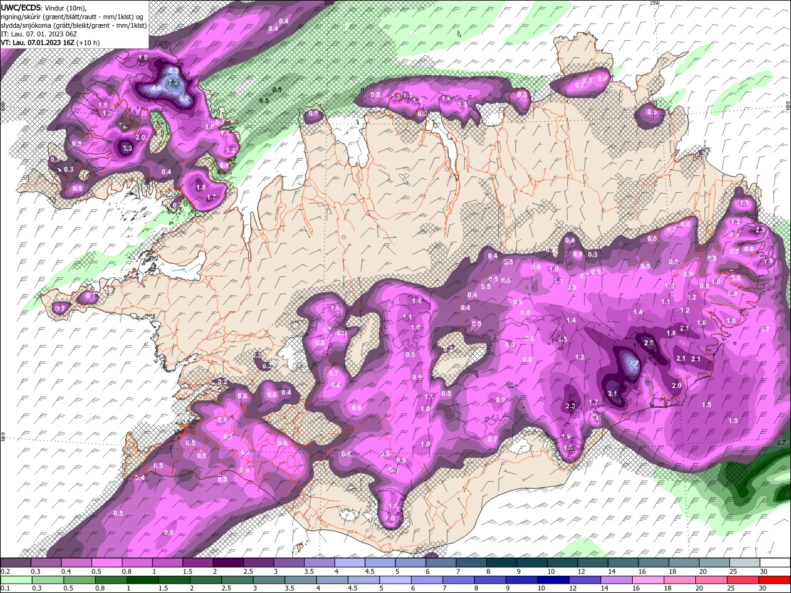Select the lavender swatch between 4 and 4.5, upper legend
Viewport: 791px width, 593px height.
click(x=350, y=563)
